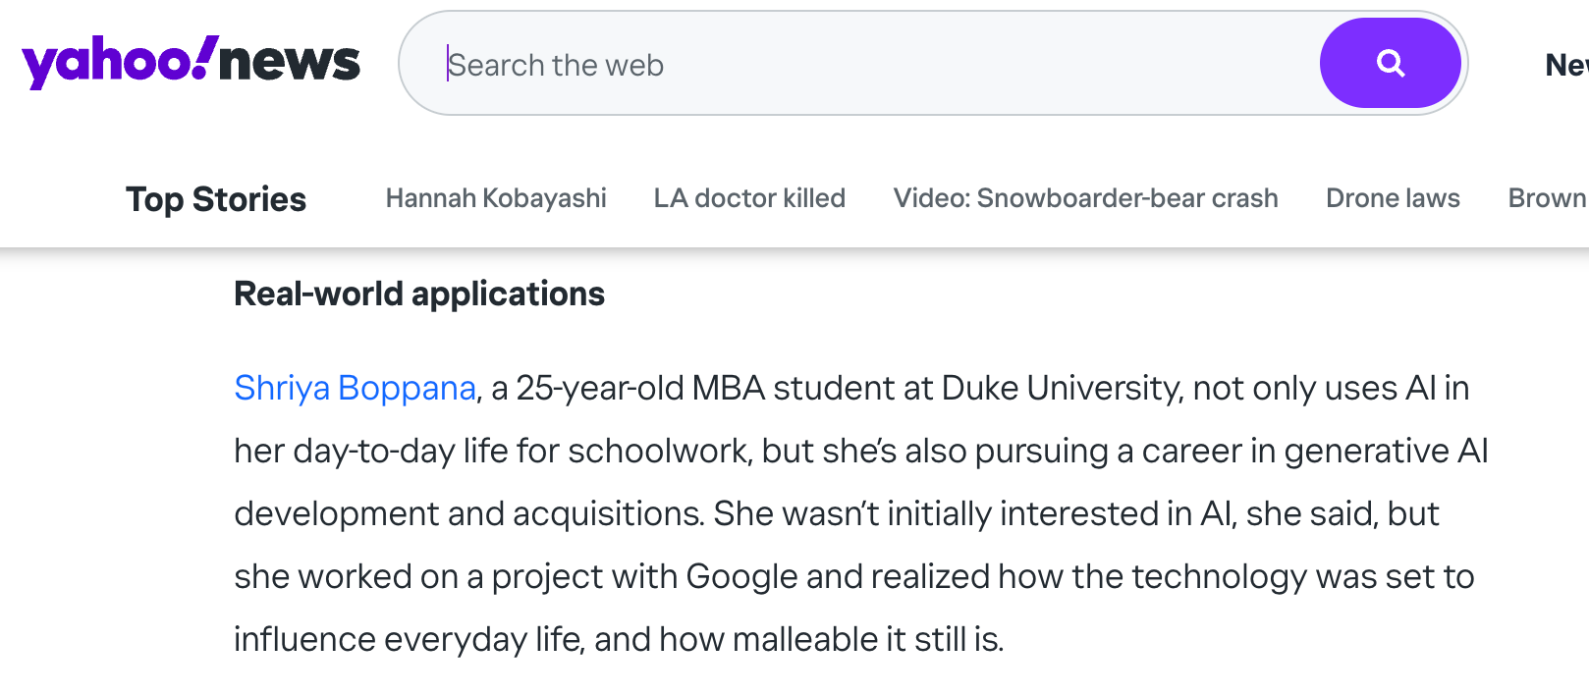Click the phrase development and acquisitions
The image size is (1589, 695).
(468, 514)
